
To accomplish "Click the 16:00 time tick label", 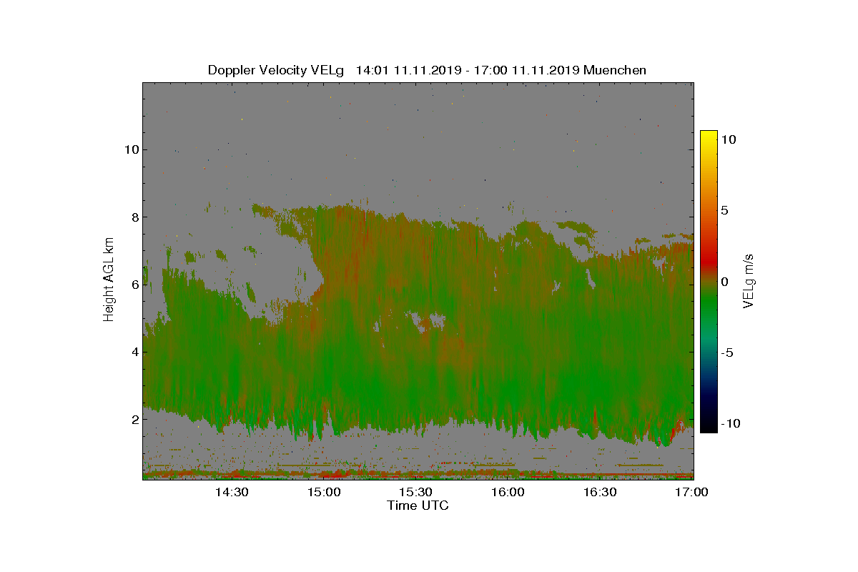I will (508, 492).
